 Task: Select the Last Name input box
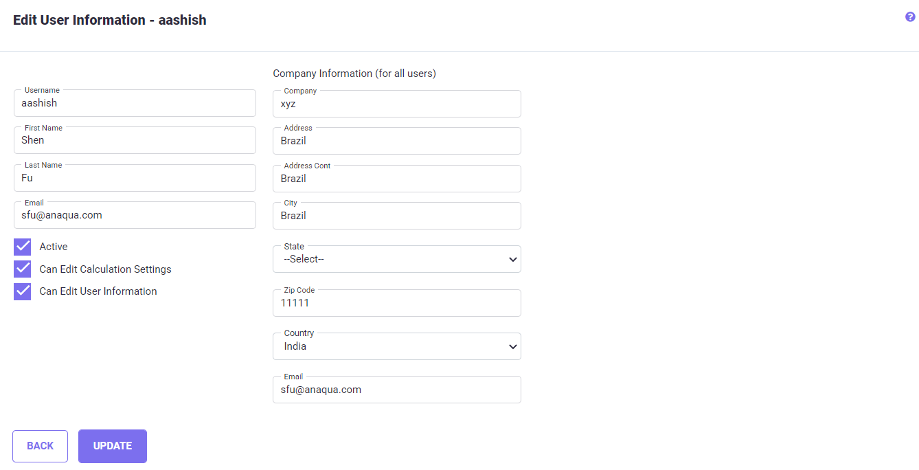[135, 178]
